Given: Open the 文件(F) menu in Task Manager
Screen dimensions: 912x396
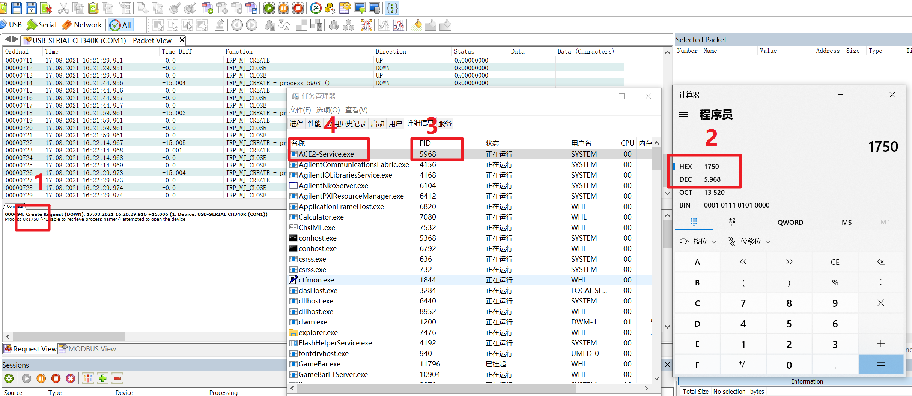Looking at the screenshot, I should coord(300,110).
